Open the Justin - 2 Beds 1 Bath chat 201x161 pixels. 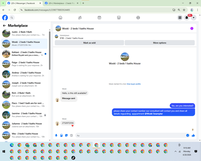(x=25, y=33)
